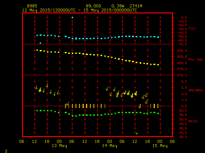Click the RH(%) humidity axis label

click(193, 121)
